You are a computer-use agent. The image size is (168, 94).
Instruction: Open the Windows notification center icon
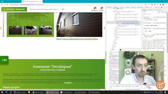pos(165,92)
